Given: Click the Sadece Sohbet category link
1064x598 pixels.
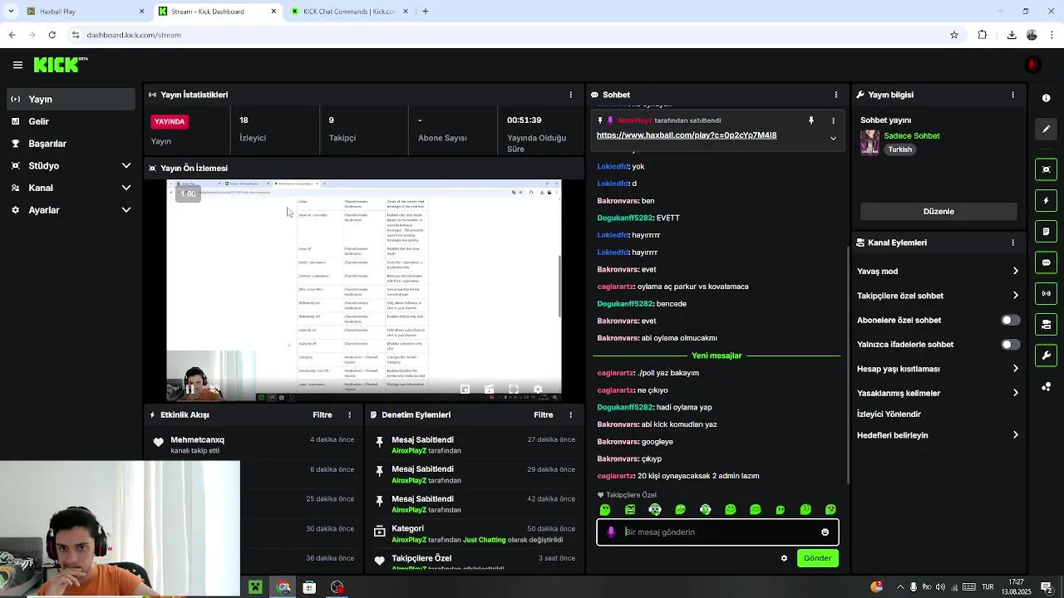Looking at the screenshot, I should [x=911, y=136].
